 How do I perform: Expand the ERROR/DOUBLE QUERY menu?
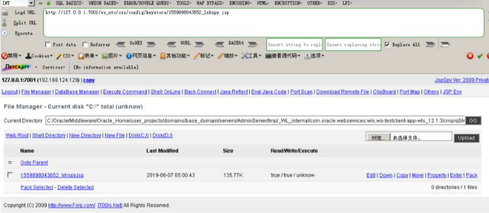pos(147,3)
